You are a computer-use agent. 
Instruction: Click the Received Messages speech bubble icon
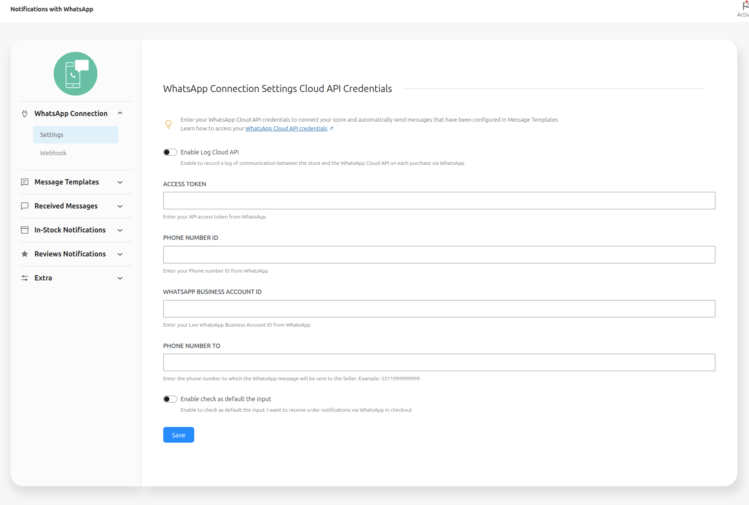[25, 206]
